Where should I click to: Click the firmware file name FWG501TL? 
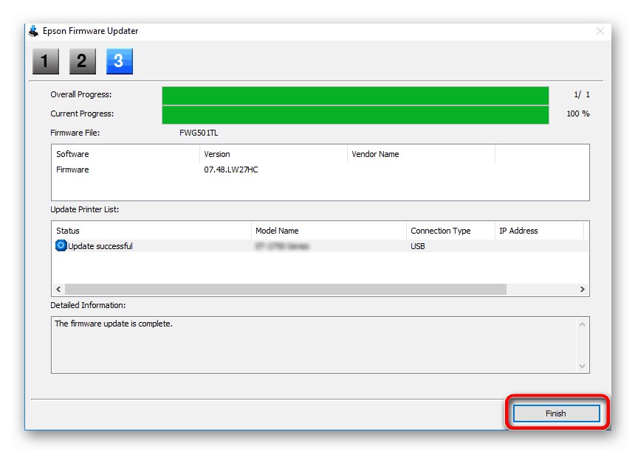click(x=199, y=133)
